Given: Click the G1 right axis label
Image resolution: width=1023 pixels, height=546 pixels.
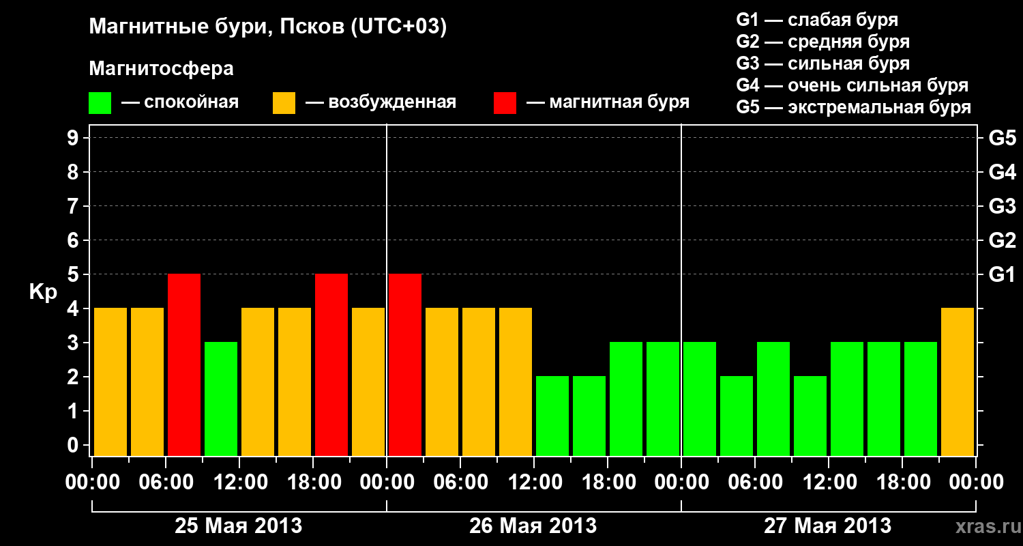Looking at the screenshot, I should point(1002,275).
